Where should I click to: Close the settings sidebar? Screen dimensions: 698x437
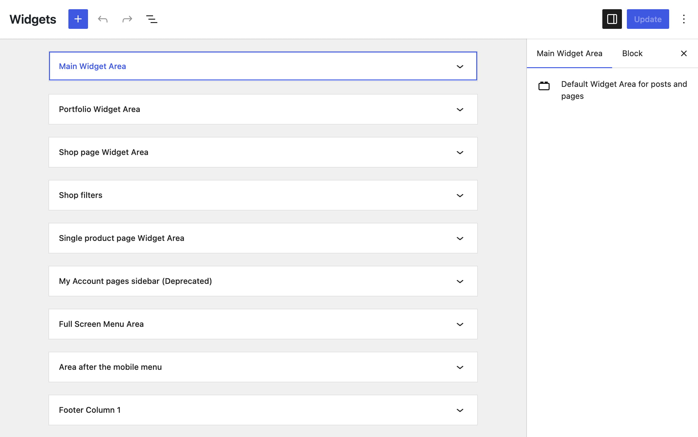[x=684, y=53]
